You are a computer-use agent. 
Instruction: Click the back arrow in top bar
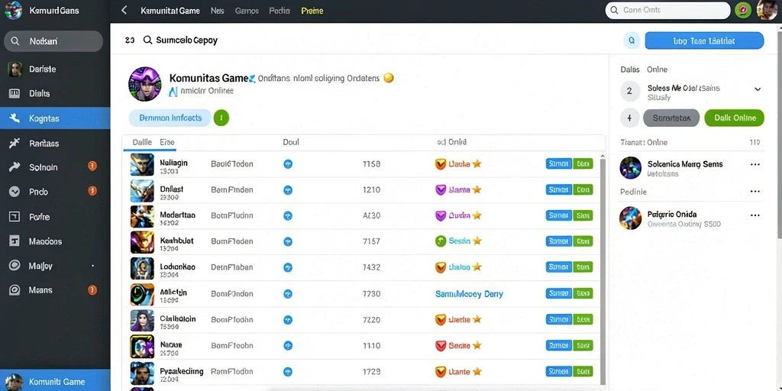124,11
